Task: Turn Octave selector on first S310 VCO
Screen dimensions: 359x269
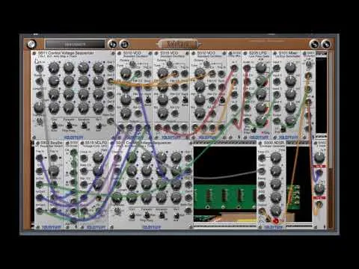Action: pyautogui.click(x=132, y=64)
